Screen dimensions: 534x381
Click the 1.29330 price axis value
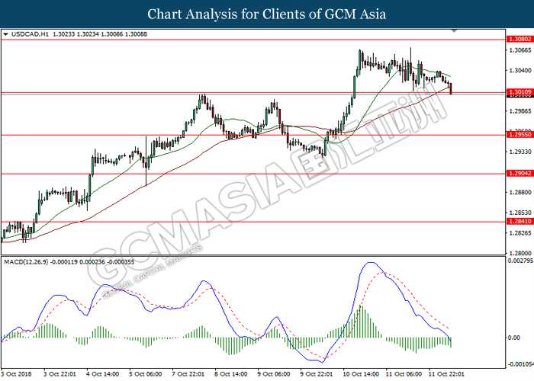520,152
